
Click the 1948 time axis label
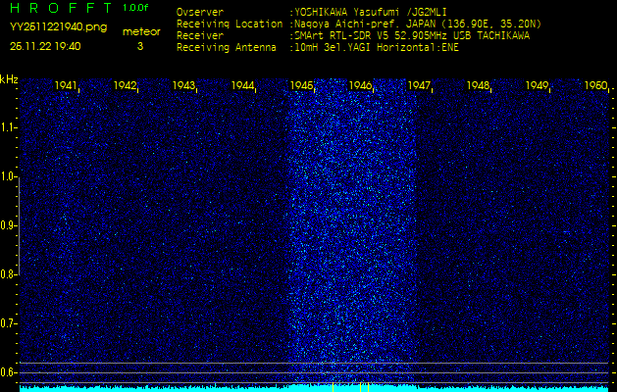pyautogui.click(x=478, y=85)
